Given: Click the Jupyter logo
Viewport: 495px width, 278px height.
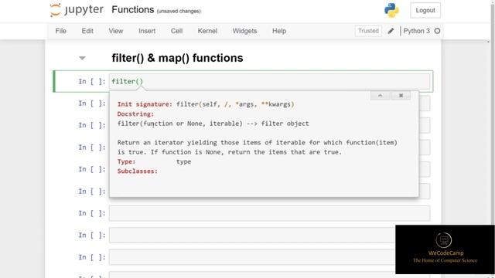Looking at the screenshot, I should tap(77, 10).
